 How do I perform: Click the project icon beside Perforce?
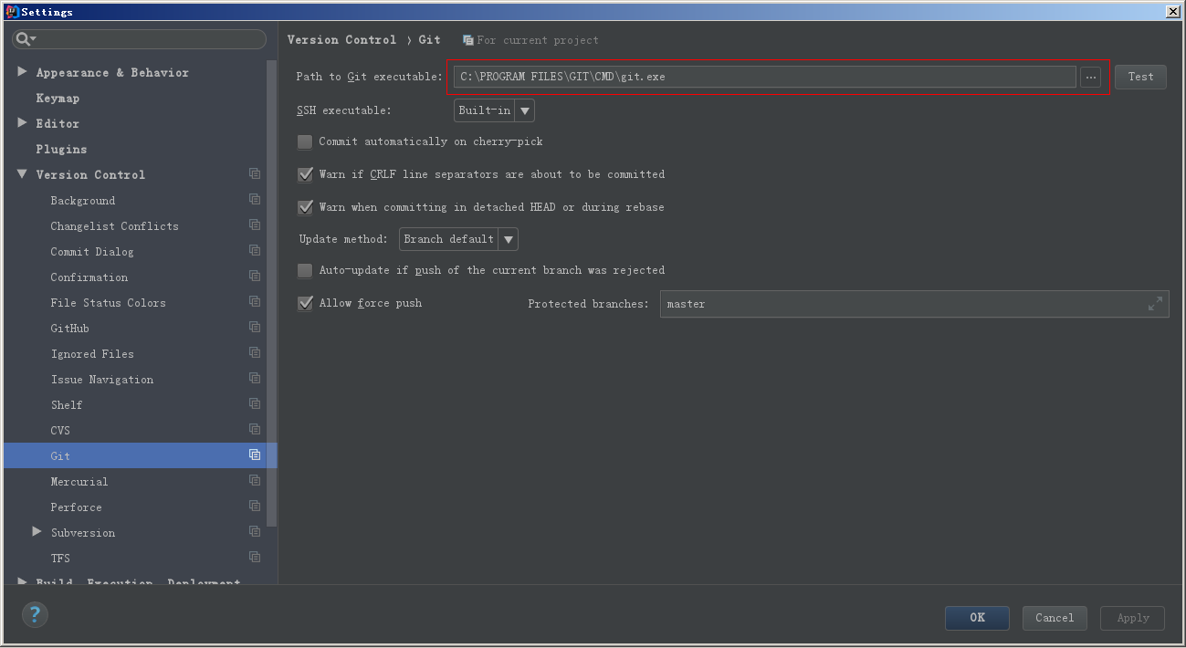(255, 506)
